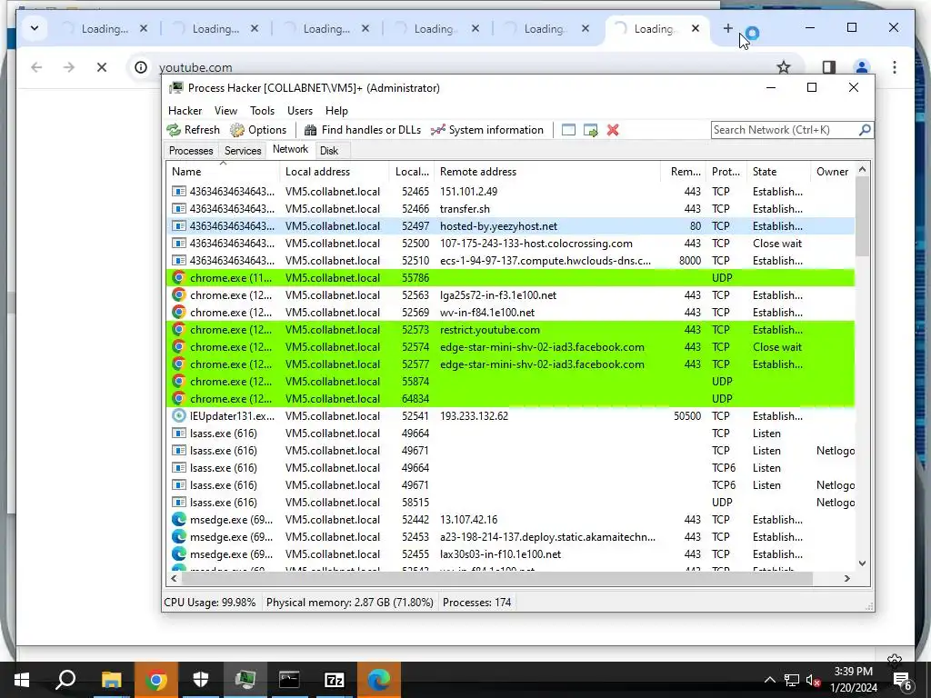931x698 pixels.
Task: Open 7-Zip from the taskbar
Action: (x=335, y=680)
